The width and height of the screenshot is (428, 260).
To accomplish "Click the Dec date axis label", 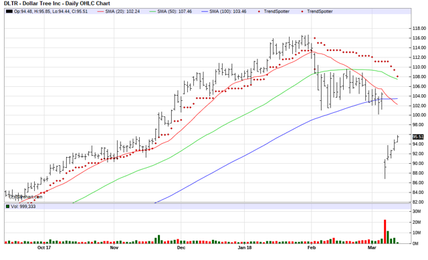I will (181, 248).
